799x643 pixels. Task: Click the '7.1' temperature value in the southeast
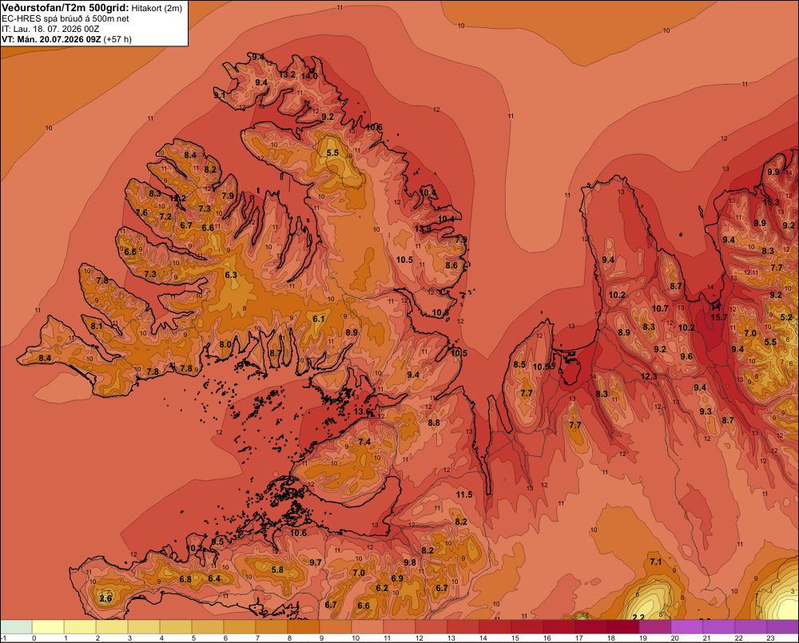[x=656, y=562]
